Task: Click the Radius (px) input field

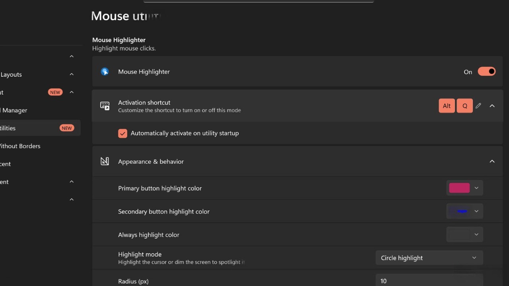Action: [x=429, y=281]
